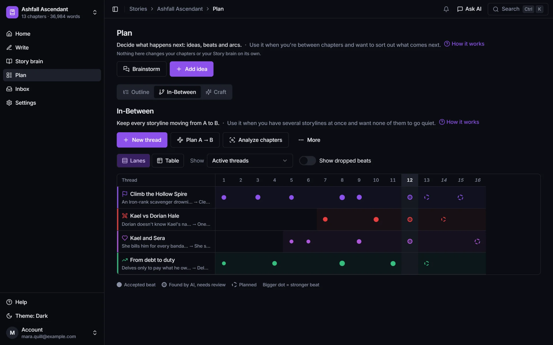Select the Craft tab
Image resolution: width=553 pixels, height=345 pixels.
pyautogui.click(x=216, y=92)
